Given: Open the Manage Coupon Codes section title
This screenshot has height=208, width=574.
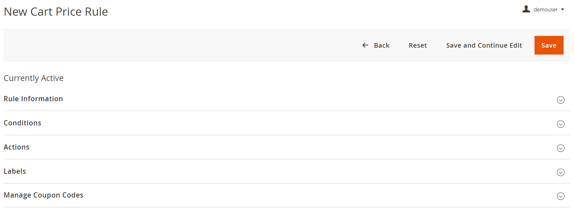Looking at the screenshot, I should pyautogui.click(x=43, y=195).
